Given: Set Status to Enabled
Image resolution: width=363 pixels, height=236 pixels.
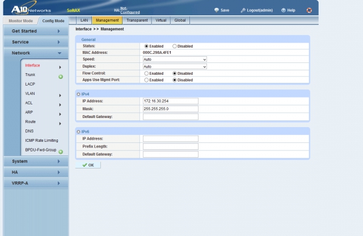Looking at the screenshot, I should pyautogui.click(x=146, y=46).
